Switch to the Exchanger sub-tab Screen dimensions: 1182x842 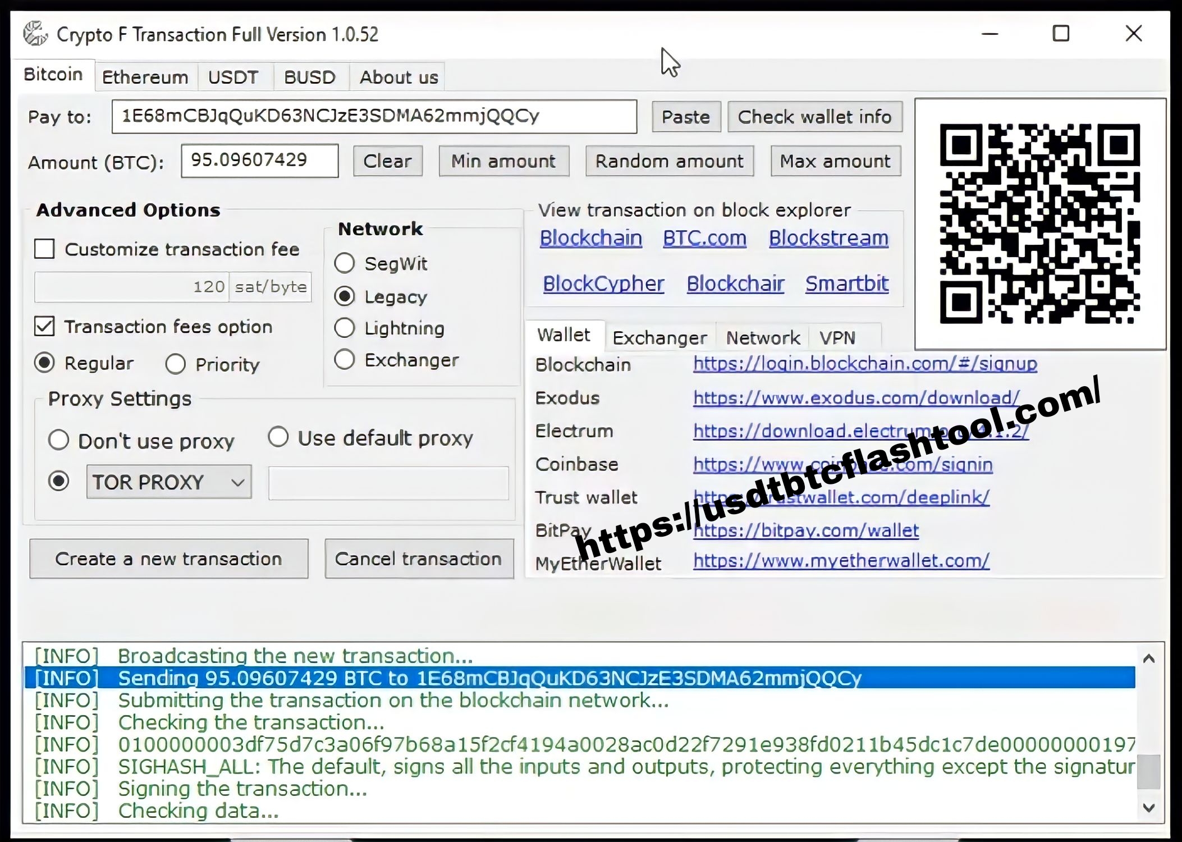point(659,338)
